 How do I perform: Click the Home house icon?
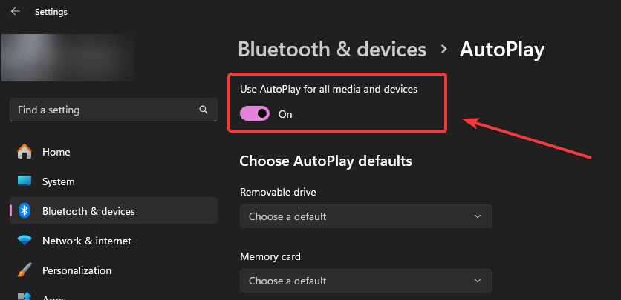[25, 152]
